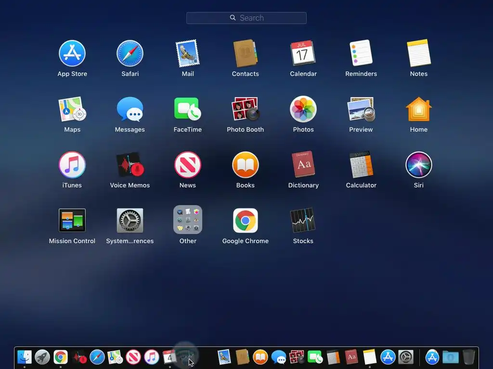The image size is (493, 369).
Task: Open Contacts book icon in the Dock
Action: 242,357
